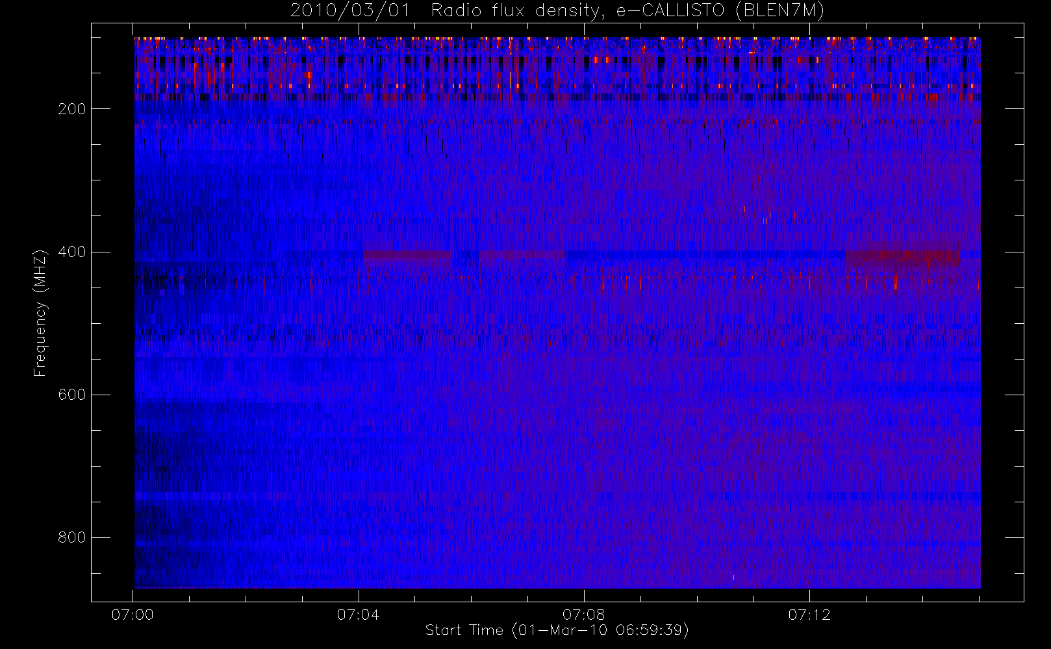Image resolution: width=1051 pixels, height=649 pixels.
Task: Click the 600 frequency tick label
Action: tap(72, 395)
